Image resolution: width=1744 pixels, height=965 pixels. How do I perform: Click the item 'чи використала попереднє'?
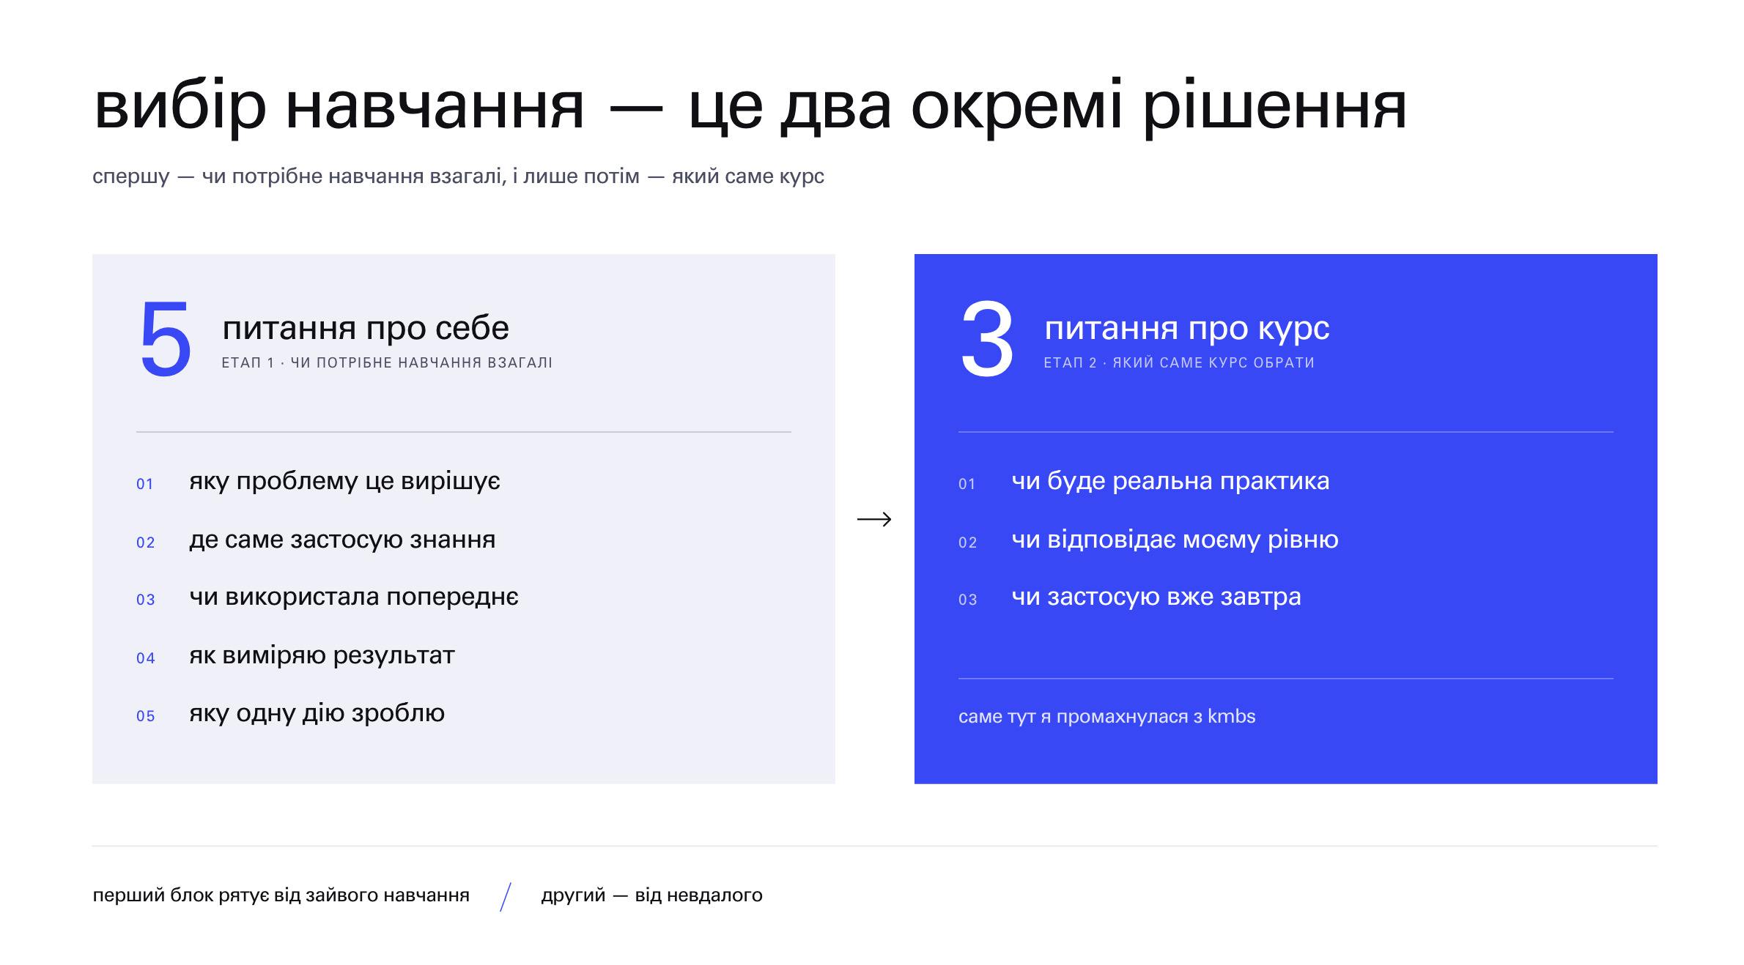[x=354, y=597]
